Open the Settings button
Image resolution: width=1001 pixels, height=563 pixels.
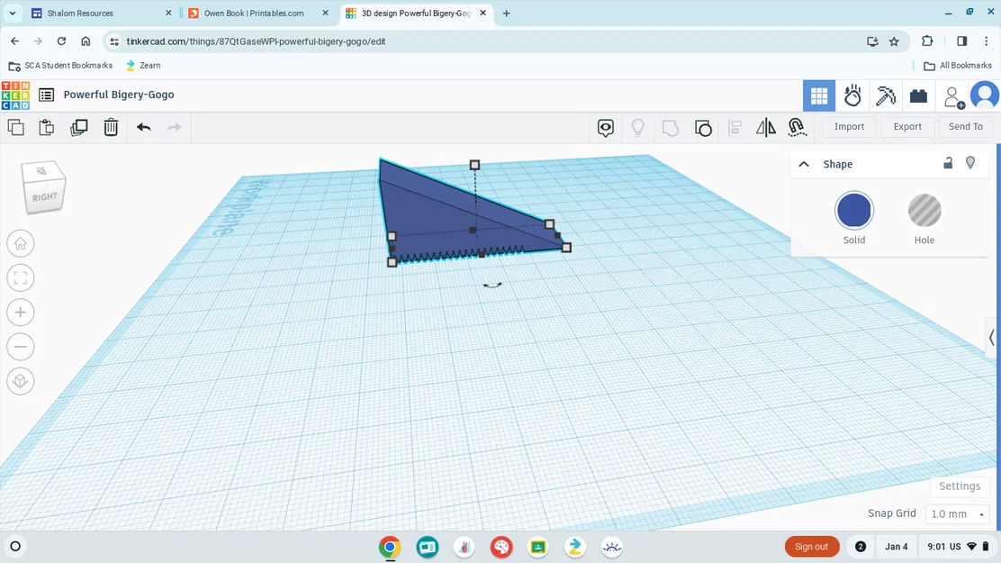[960, 486]
